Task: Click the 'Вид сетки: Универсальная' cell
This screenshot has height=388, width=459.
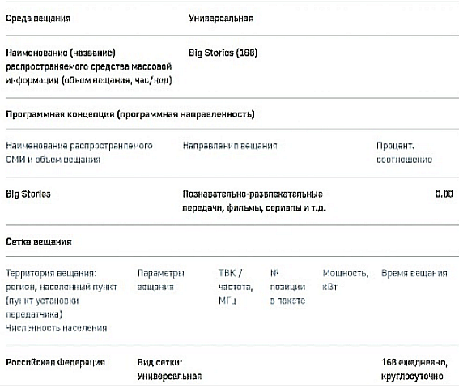Action: pos(169,369)
